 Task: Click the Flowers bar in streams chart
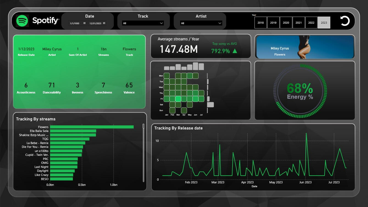(x=92, y=127)
